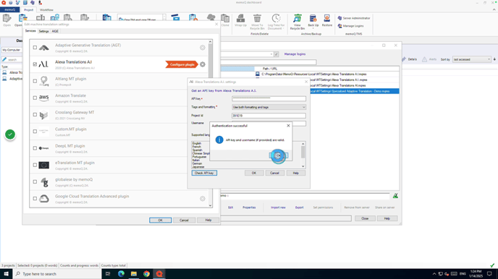
Task: Uncheck the Alexa Translations A.I. checkbox
Action: point(35,64)
